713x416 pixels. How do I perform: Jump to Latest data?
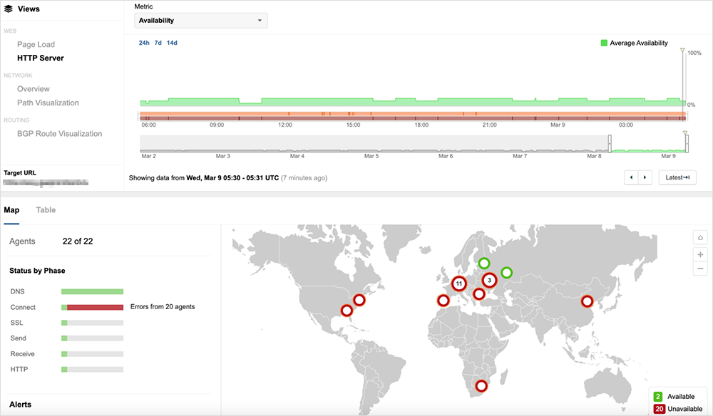tap(677, 177)
